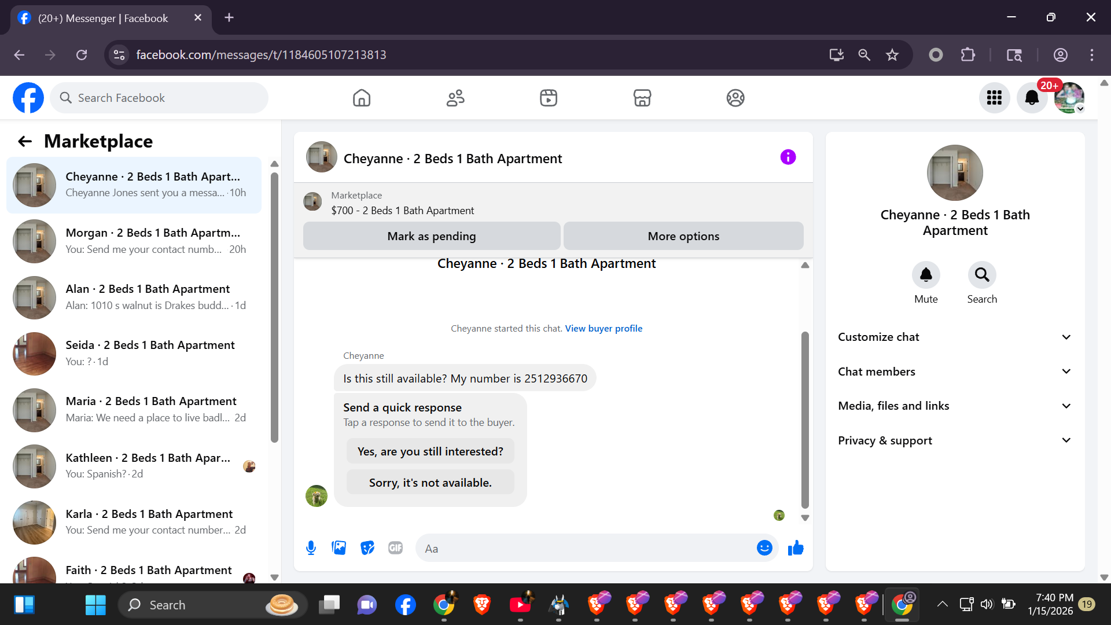This screenshot has width=1111, height=625.
Task: Send a thumbs-up like
Action: [x=796, y=548]
